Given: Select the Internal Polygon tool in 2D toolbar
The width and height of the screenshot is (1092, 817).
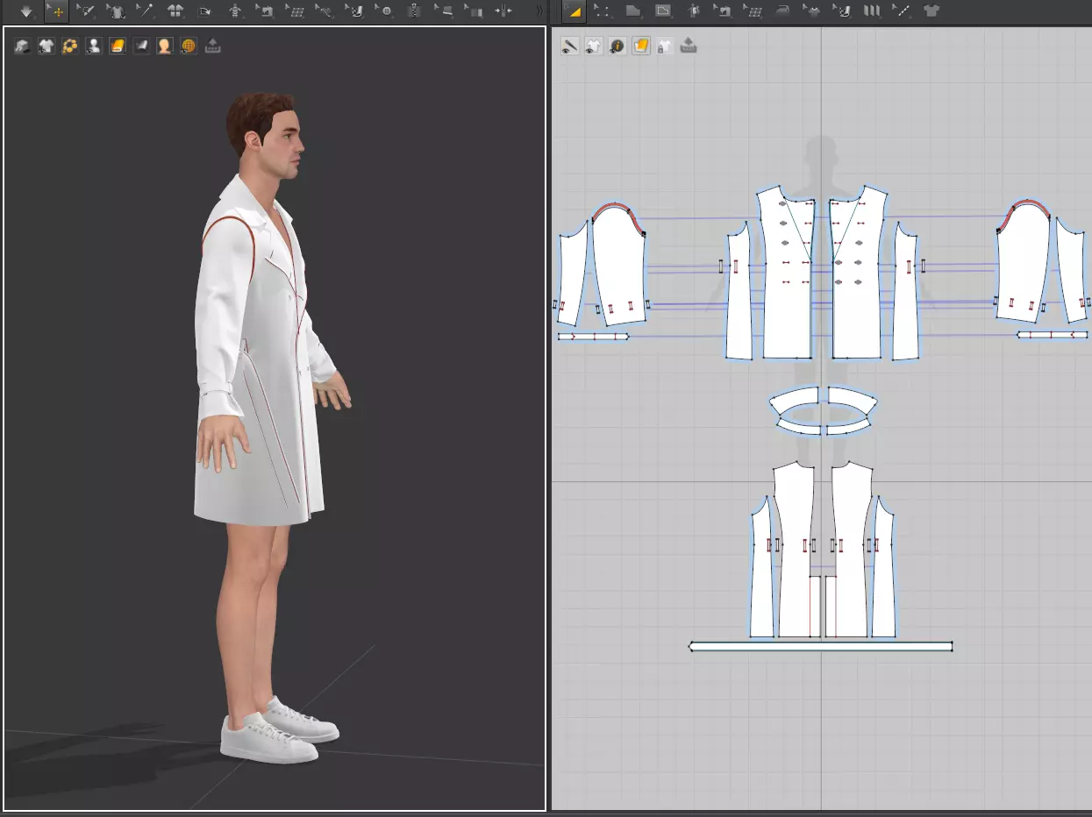Looking at the screenshot, I should point(663,11).
